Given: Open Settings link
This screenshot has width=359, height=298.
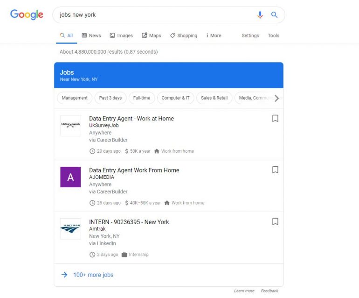Looking at the screenshot, I should [250, 35].
